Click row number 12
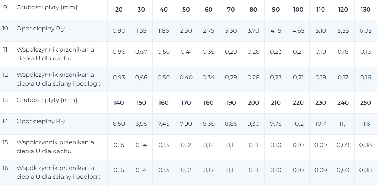Screen dimensions: 378x187 [x=5, y=75]
